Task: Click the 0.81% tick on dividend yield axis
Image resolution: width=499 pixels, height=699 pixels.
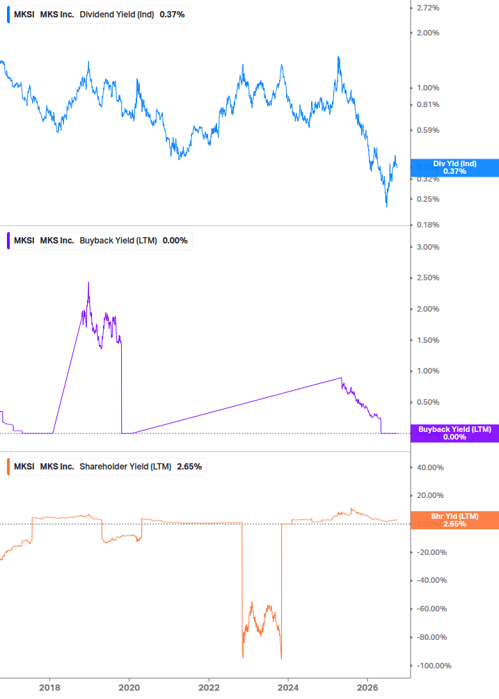Action: coord(428,105)
